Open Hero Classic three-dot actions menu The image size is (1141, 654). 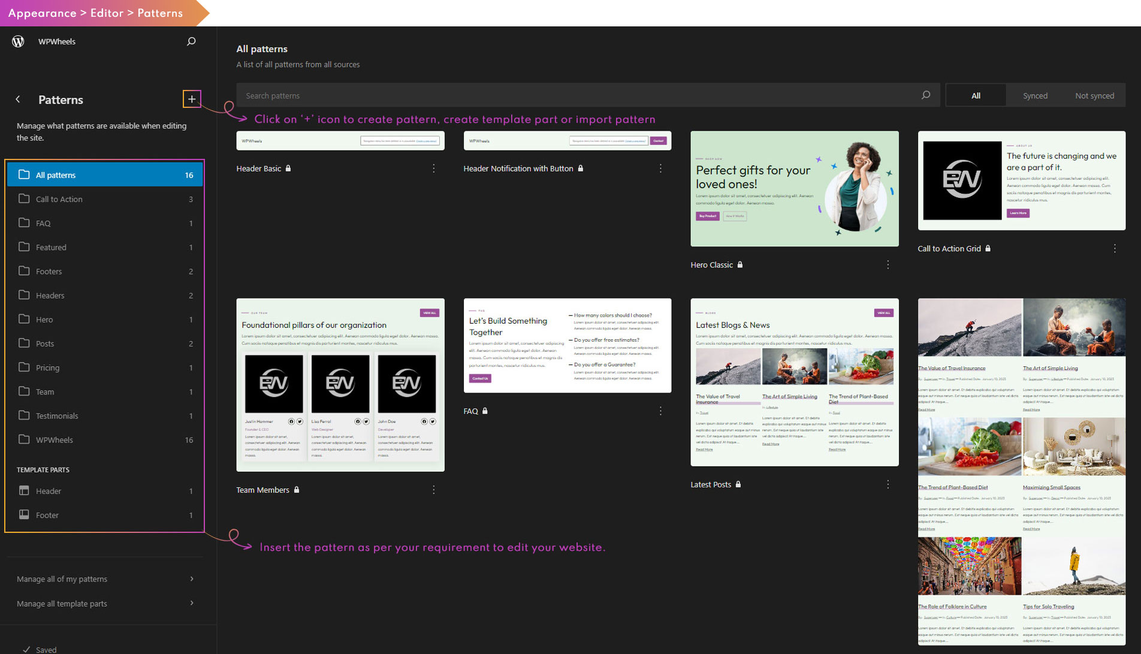[888, 264]
